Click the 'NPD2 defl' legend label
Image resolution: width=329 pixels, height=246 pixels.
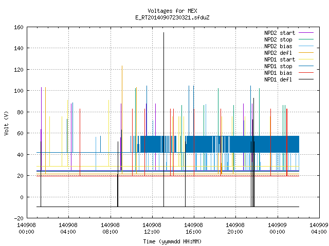tap(278, 53)
